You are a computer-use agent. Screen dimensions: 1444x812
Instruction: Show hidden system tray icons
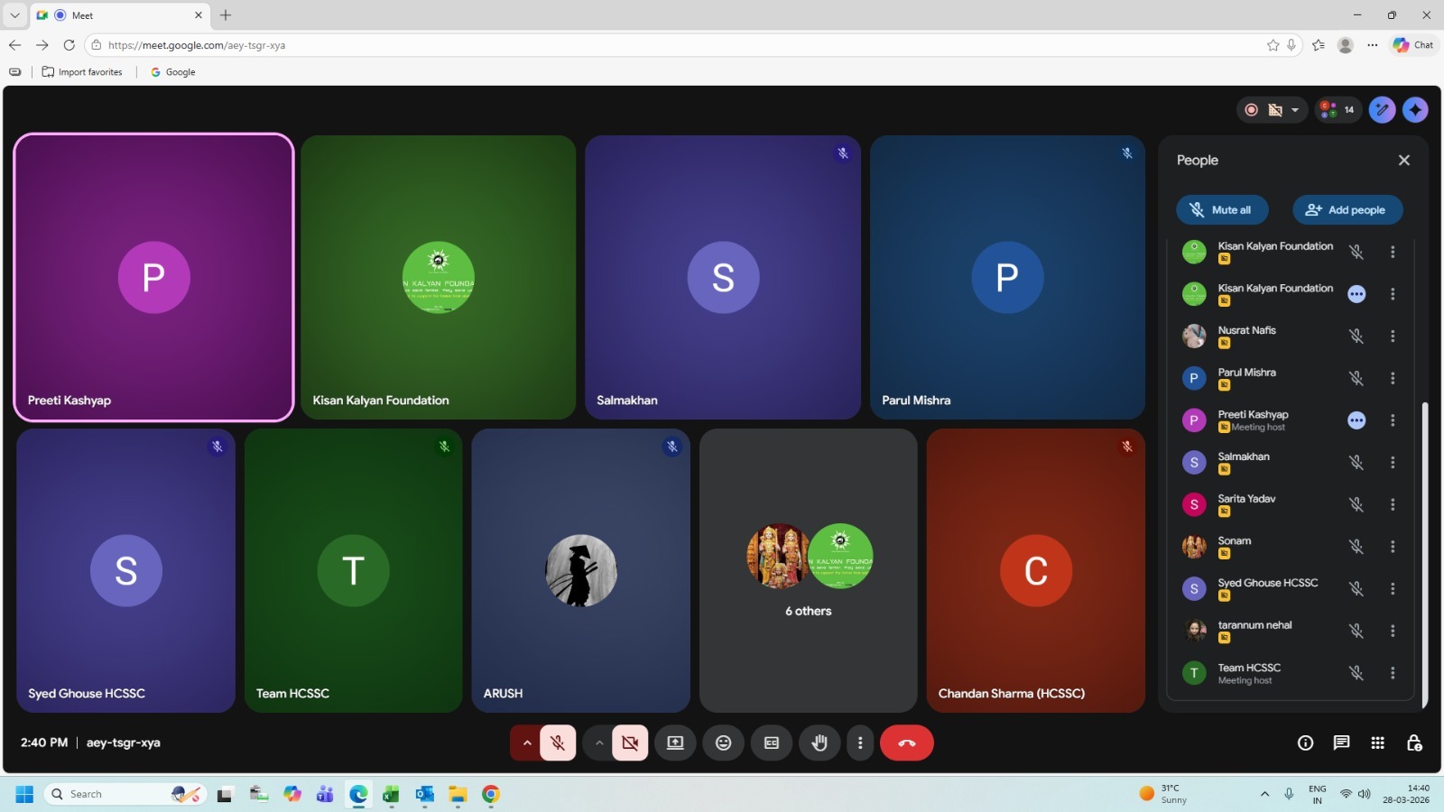(1264, 794)
